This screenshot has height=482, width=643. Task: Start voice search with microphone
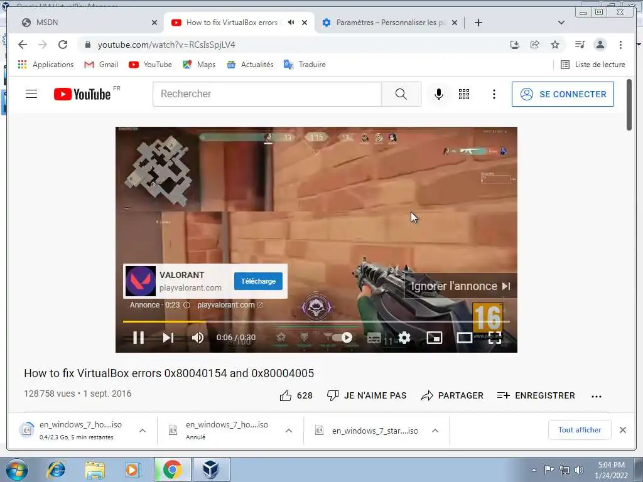pyautogui.click(x=439, y=94)
